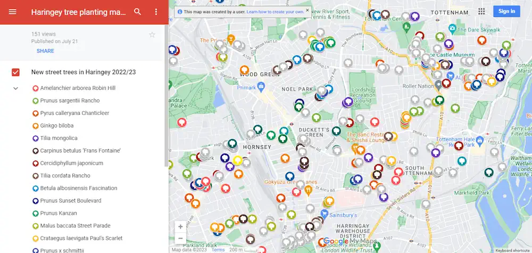
Task: Click the 151 views text
Action: coord(44,34)
